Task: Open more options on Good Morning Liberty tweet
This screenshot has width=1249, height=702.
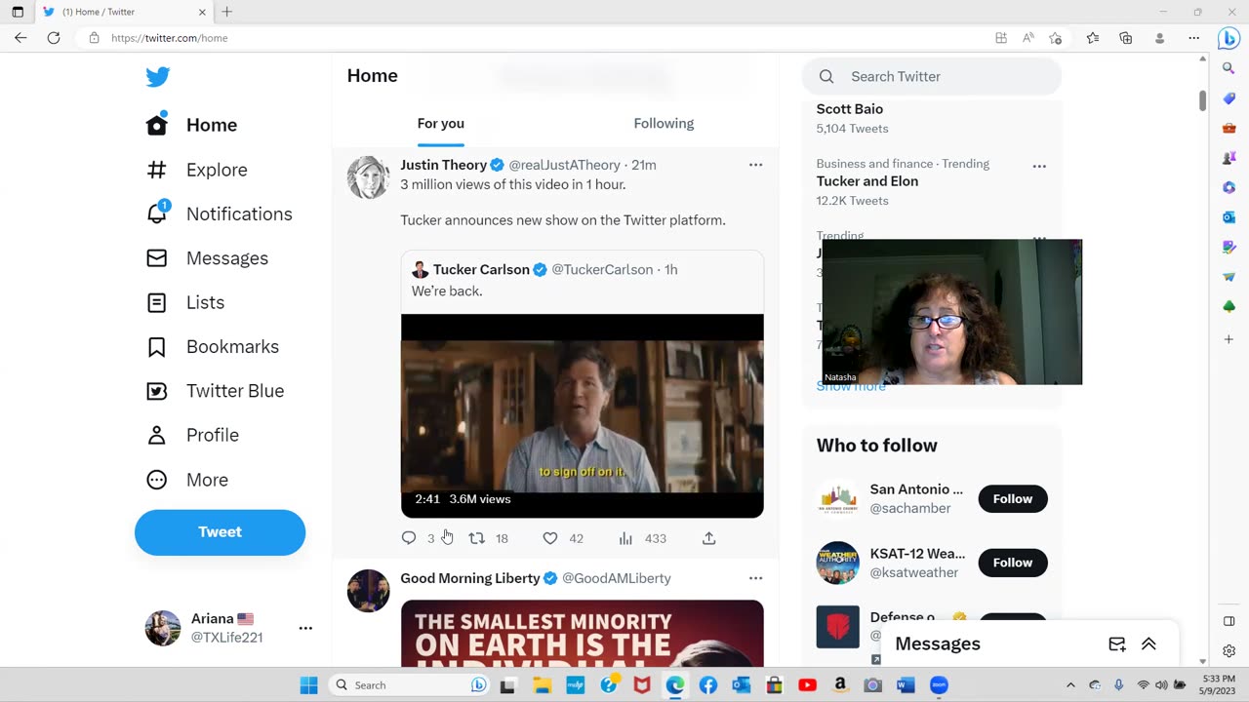Action: pos(755,578)
